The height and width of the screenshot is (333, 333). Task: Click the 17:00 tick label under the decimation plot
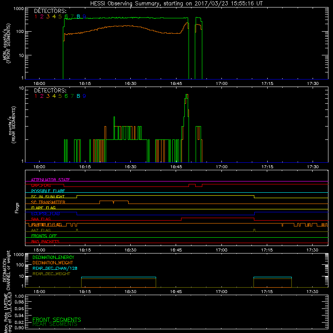[221, 292]
